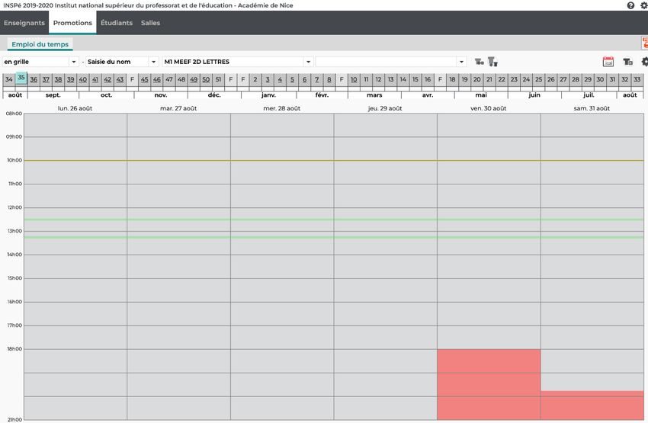Click the first filter icon beside the empty dropdown
Screen dimensions: 648x423
point(479,62)
